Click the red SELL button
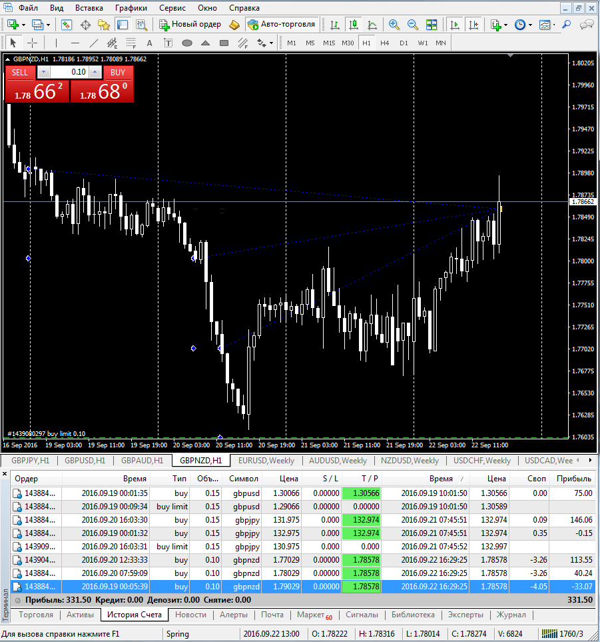Screen dimensions: 600x642 [19, 73]
